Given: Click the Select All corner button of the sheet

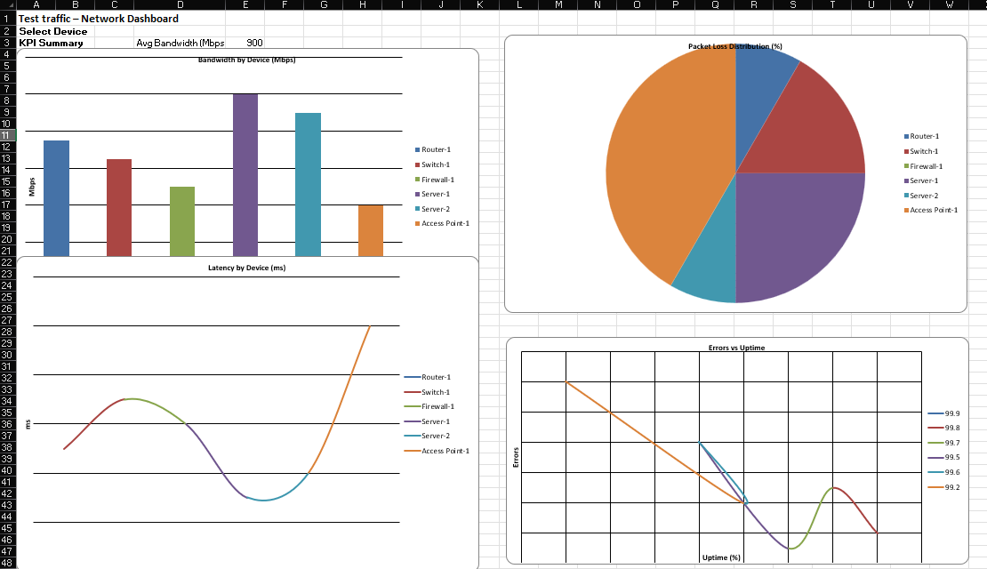Looking at the screenshot, I should click(8, 5).
